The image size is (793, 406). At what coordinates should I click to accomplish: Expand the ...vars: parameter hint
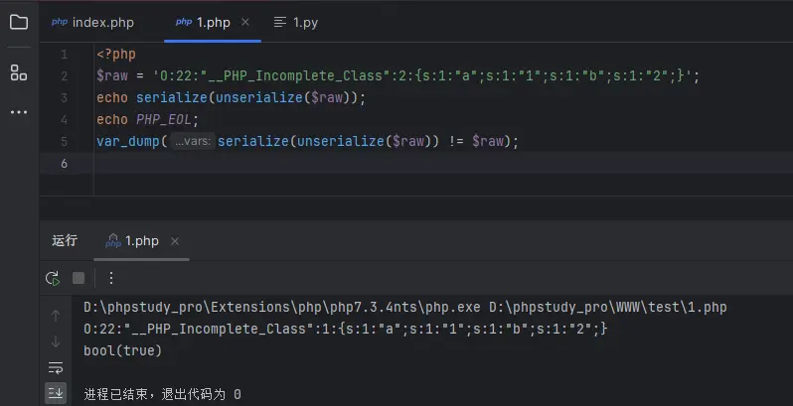(x=191, y=142)
